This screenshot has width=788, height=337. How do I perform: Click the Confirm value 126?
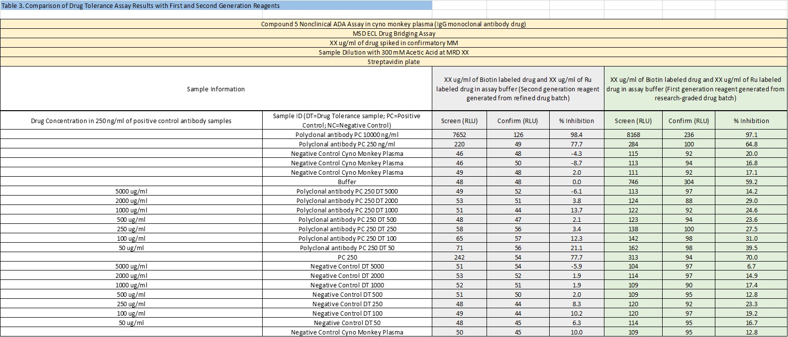pos(518,135)
